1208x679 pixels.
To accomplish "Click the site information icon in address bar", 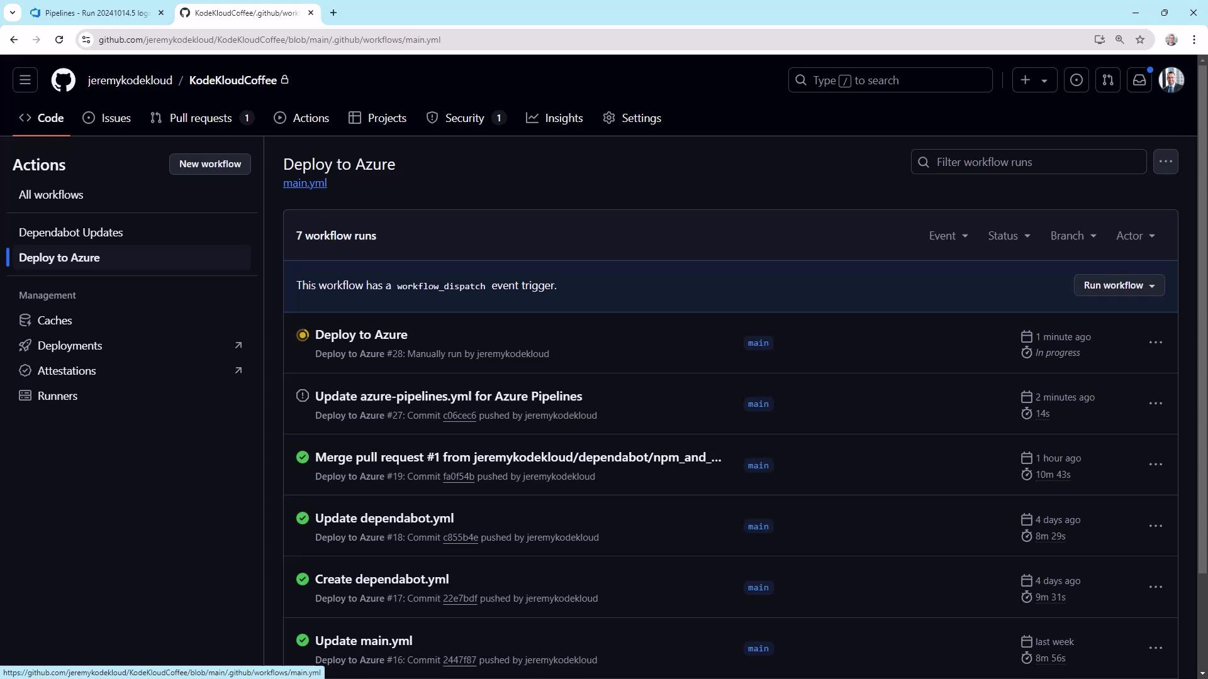I will [x=86, y=40].
